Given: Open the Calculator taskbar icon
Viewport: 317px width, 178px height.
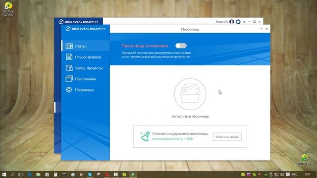Looking at the screenshot, I should click(x=55, y=175).
